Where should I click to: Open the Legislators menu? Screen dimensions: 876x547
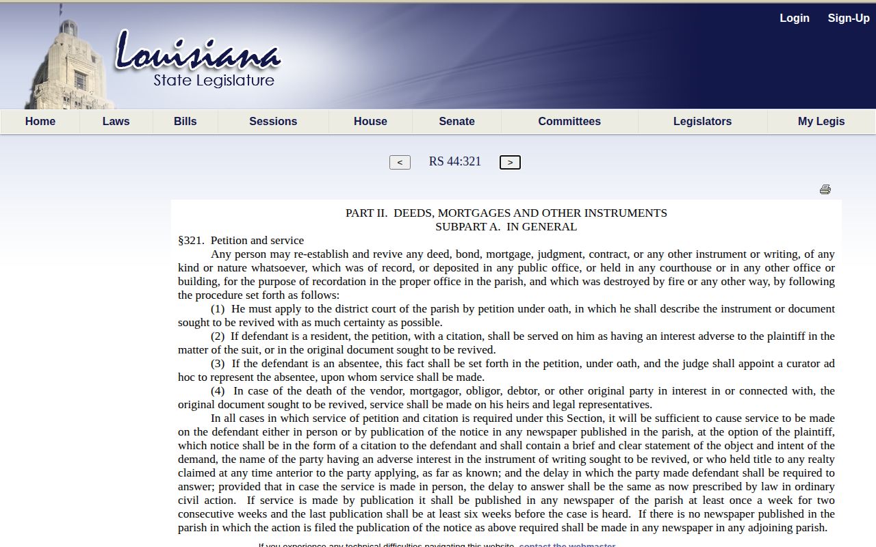pos(702,121)
